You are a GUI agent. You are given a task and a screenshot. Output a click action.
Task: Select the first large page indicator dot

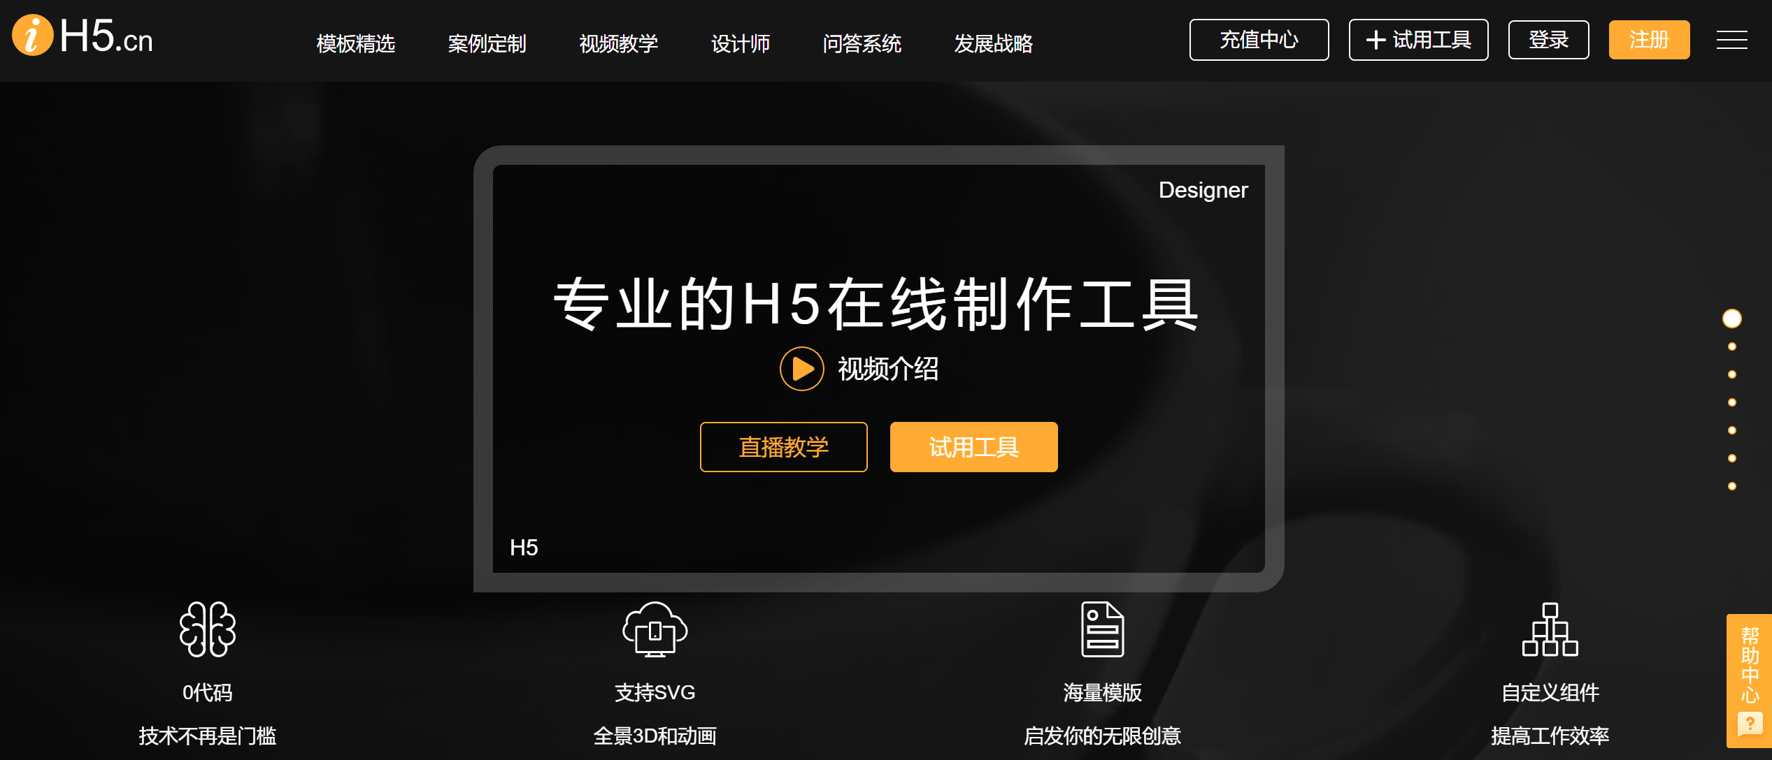[1731, 319]
